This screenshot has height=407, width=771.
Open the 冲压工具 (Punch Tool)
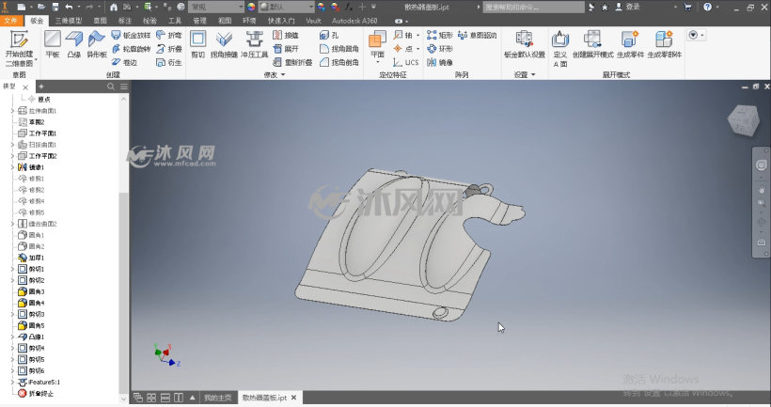coord(254,44)
